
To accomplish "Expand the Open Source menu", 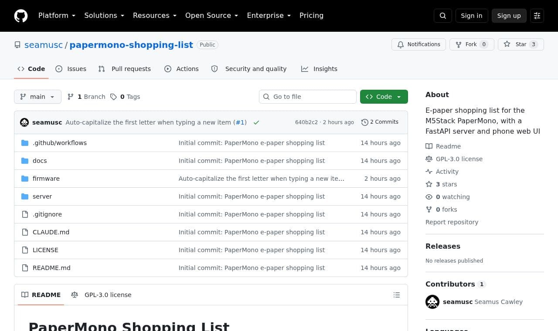I will coord(212,16).
